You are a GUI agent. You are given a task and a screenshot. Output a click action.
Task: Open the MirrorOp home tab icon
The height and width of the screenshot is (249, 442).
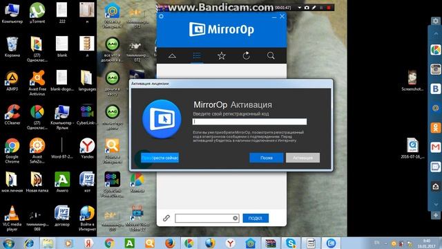pos(172,55)
